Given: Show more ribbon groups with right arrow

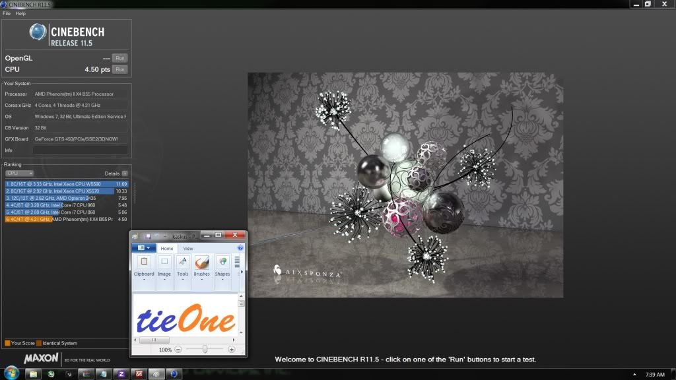Looking at the screenshot, I should coord(242,272).
